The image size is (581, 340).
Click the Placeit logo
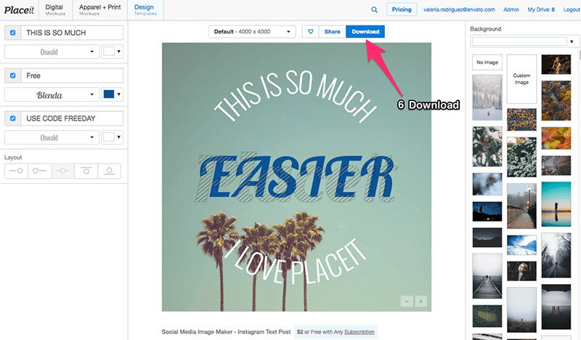(19, 10)
